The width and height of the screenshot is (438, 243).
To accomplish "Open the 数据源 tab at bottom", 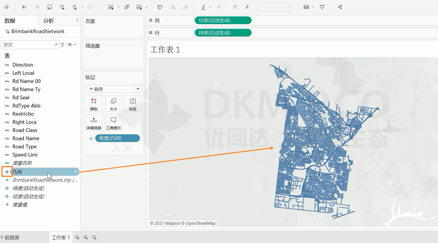I will coord(11,238).
